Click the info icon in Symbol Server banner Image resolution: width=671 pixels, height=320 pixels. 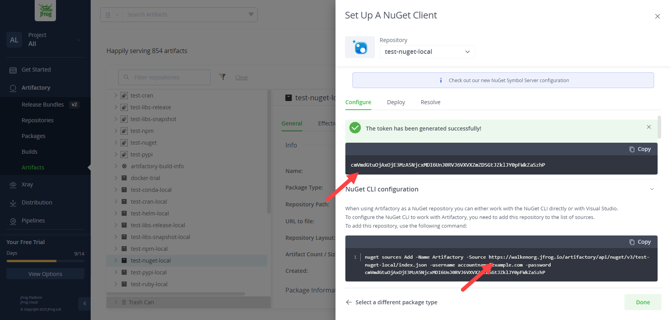[441, 80]
